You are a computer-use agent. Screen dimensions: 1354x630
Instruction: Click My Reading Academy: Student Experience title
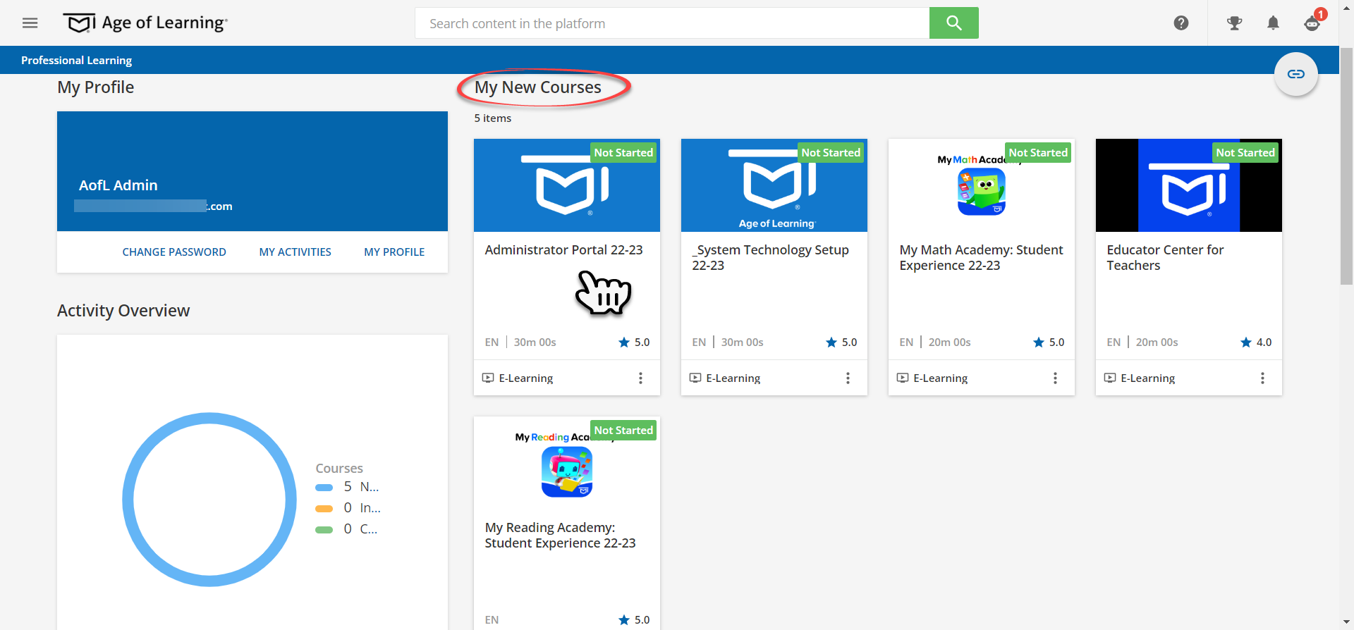(x=560, y=536)
